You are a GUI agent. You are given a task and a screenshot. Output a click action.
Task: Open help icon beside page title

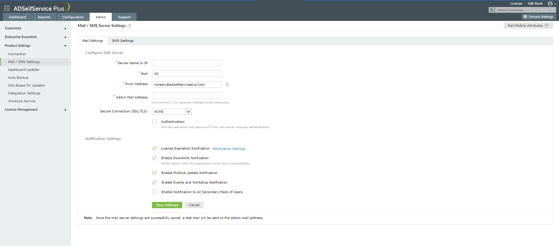click(x=129, y=26)
